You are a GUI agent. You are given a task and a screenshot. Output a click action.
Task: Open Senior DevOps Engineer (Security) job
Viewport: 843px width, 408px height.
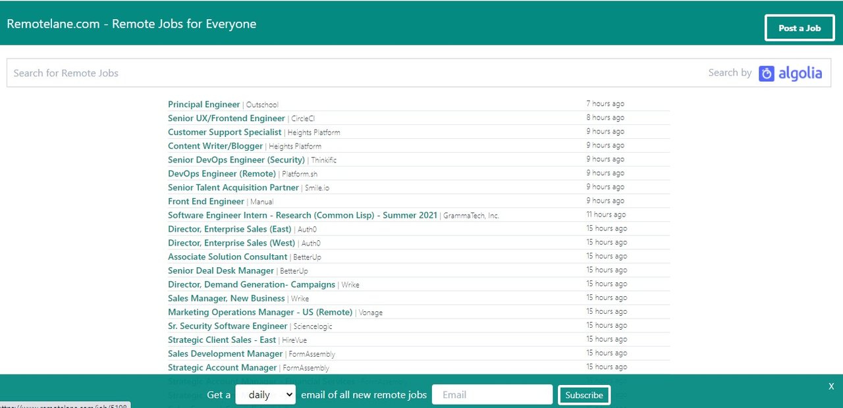coord(236,160)
